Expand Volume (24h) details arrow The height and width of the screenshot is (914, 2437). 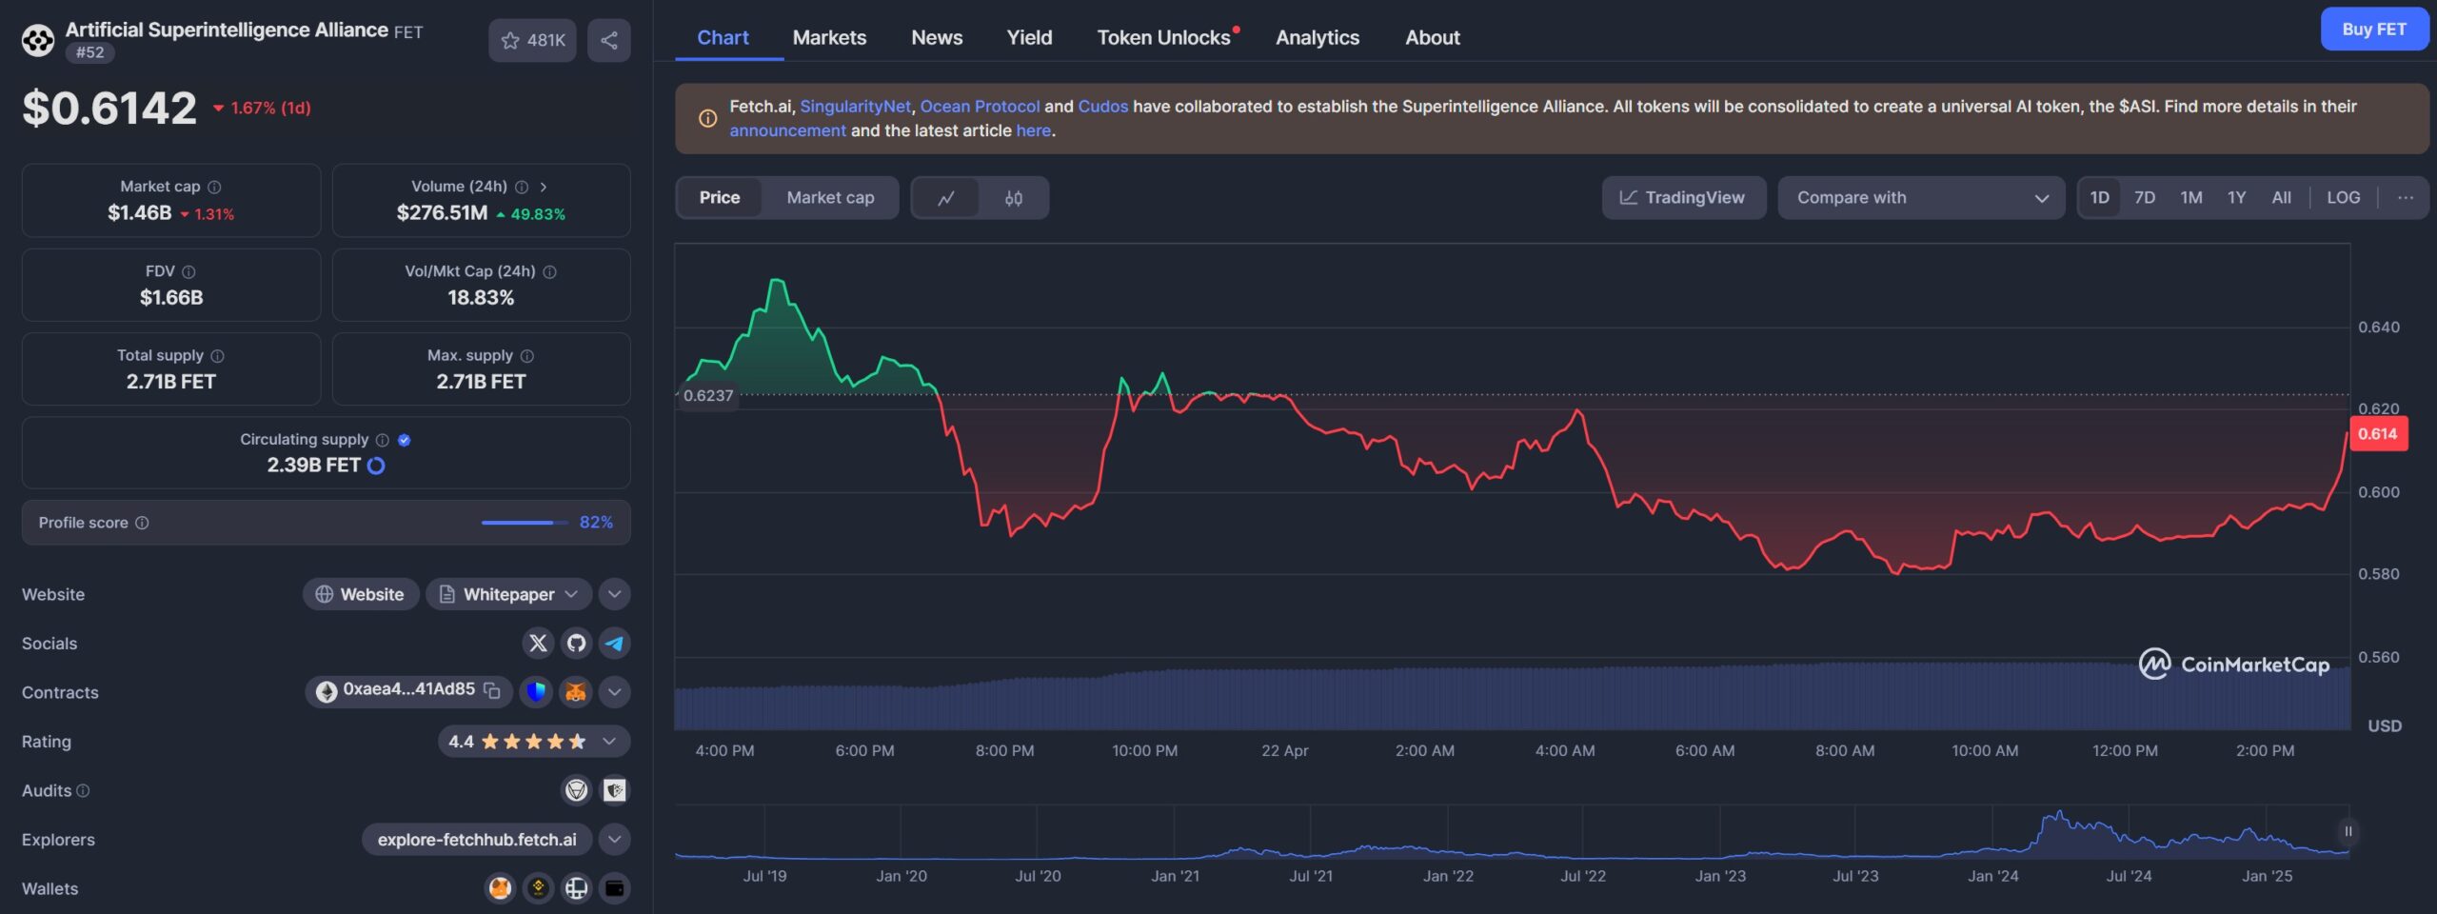click(544, 187)
